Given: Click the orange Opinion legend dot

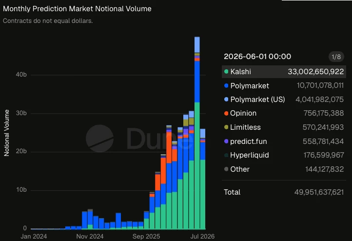Looking at the screenshot, I should 226,113.
